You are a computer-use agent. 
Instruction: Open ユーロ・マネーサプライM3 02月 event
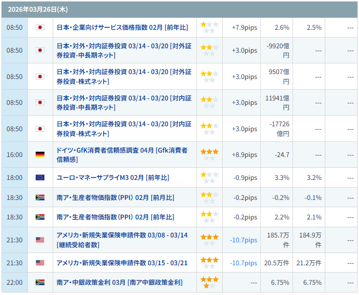pos(113,177)
